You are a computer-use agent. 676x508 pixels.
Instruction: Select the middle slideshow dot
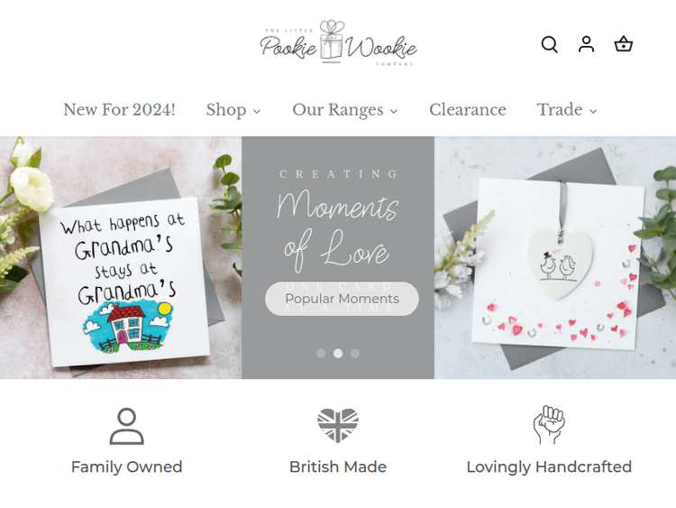click(338, 354)
